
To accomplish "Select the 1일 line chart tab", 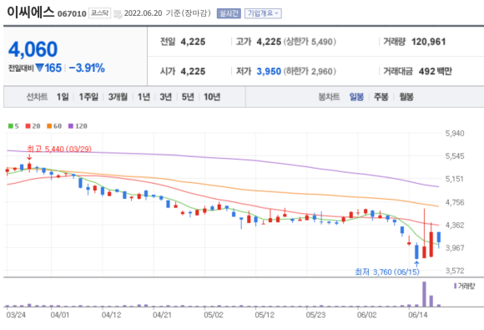I will [63, 97].
